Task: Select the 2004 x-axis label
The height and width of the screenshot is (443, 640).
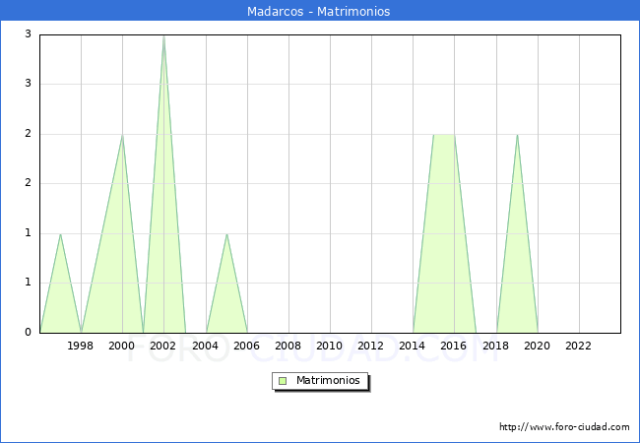Action: (206, 346)
